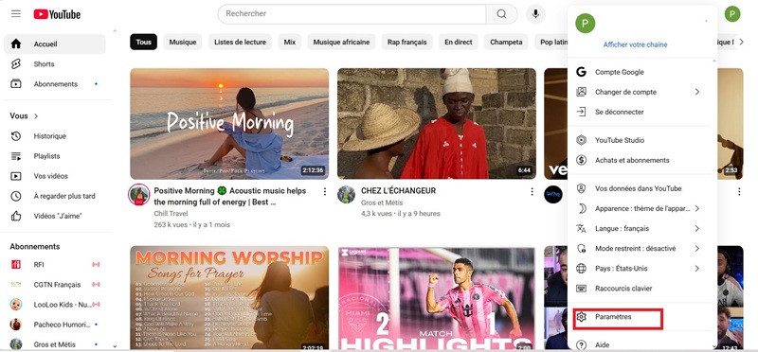Select Musique africaine chip
The height and width of the screenshot is (352, 758).
tap(341, 42)
